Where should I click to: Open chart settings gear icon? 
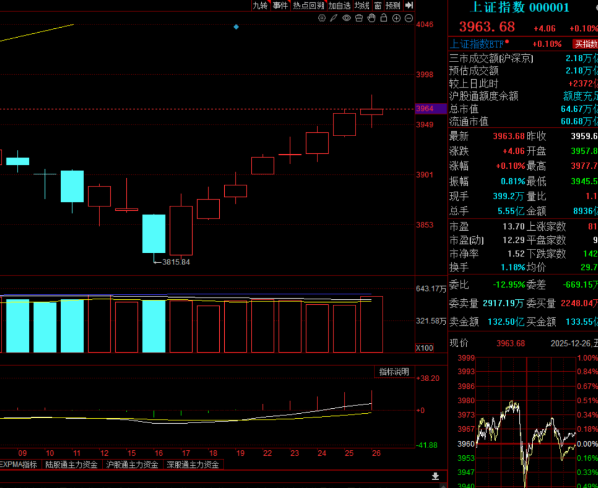322,18
